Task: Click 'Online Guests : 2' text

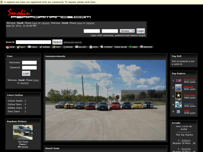Action: (17, 101)
